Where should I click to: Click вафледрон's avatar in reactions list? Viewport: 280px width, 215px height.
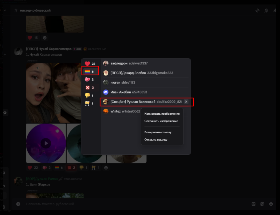pos(106,63)
